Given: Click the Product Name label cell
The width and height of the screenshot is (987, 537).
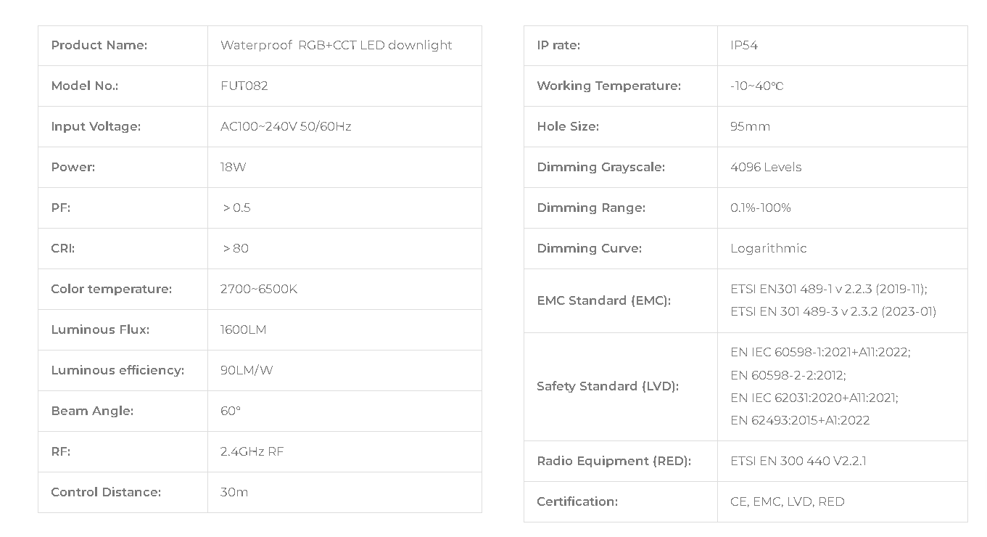Looking at the screenshot, I should click(x=123, y=46).
